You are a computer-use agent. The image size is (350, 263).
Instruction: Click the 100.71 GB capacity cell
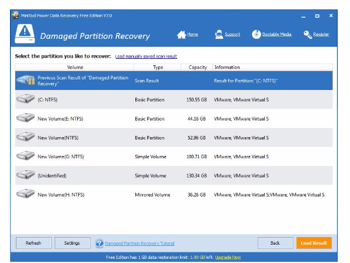pyautogui.click(x=196, y=157)
